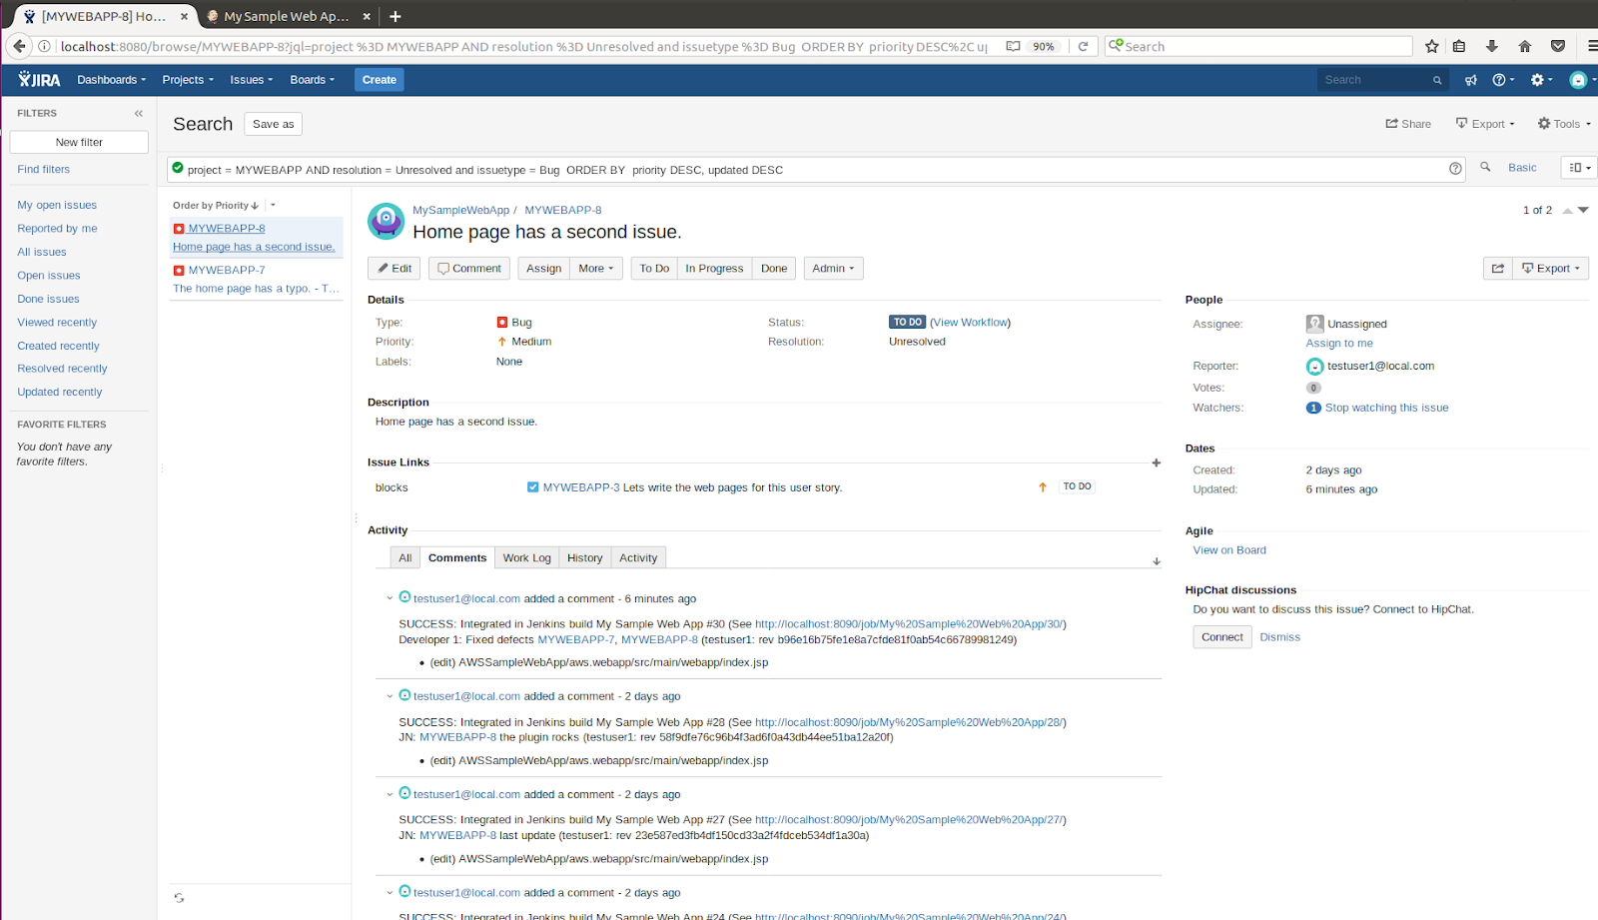Open the top Export dropdown beside Share
The height and width of the screenshot is (920, 1598).
pos(1485,124)
